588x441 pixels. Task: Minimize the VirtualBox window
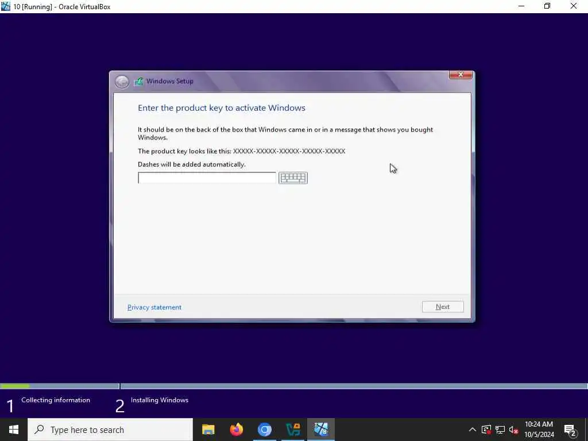[521, 6]
